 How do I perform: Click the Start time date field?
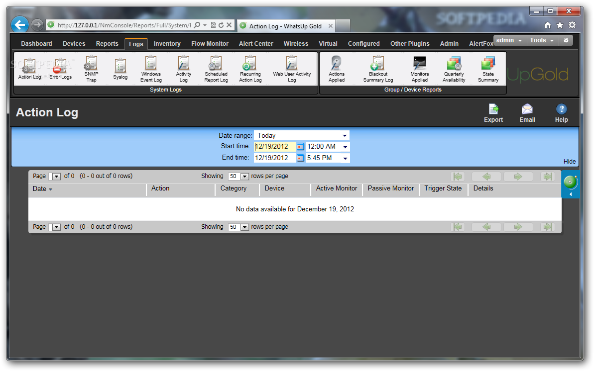point(274,147)
